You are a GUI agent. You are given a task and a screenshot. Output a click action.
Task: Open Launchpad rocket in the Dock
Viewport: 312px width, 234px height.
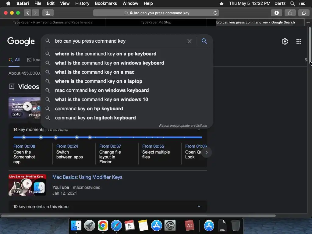pyautogui.click(x=90, y=226)
